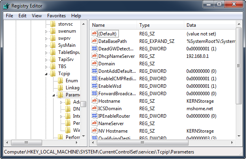Viewport: 246px width, 159px height.
Task: Click the string icon next to DhcpNameServer
Action: click(x=94, y=56)
